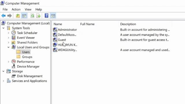Image resolution: width=185 pixels, height=104 pixels.
Task: Expand the Performance node
Action: pyautogui.click(x=8, y=62)
